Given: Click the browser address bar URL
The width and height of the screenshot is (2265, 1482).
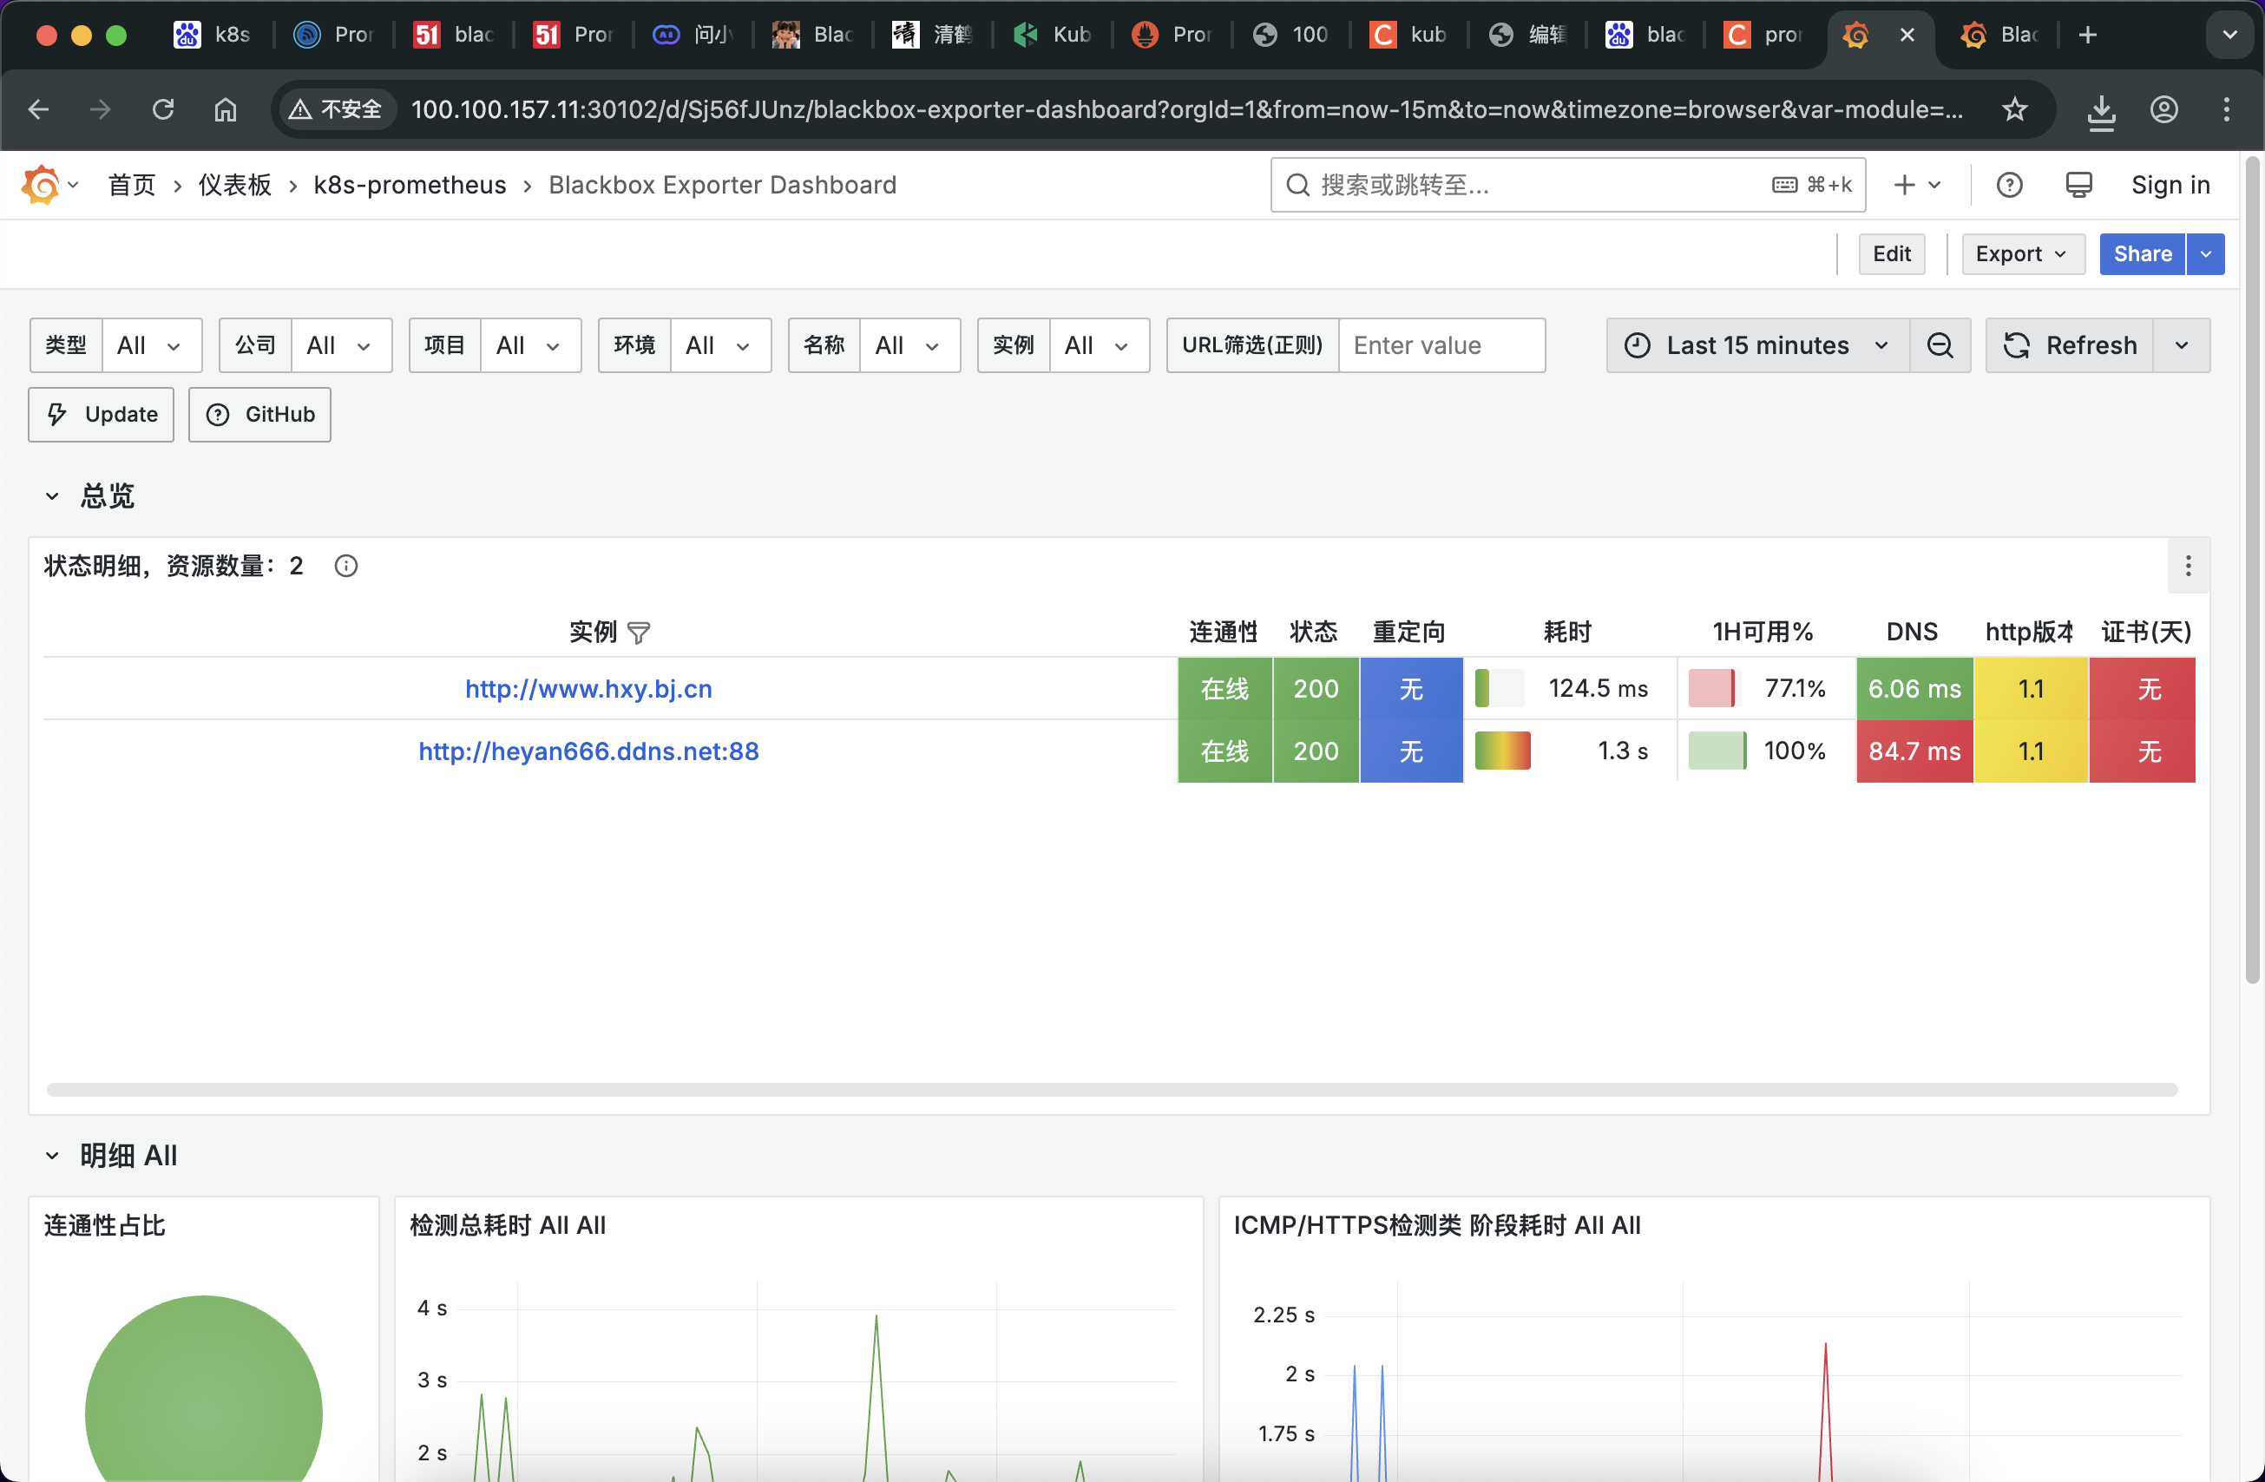Looking at the screenshot, I should (x=1185, y=109).
